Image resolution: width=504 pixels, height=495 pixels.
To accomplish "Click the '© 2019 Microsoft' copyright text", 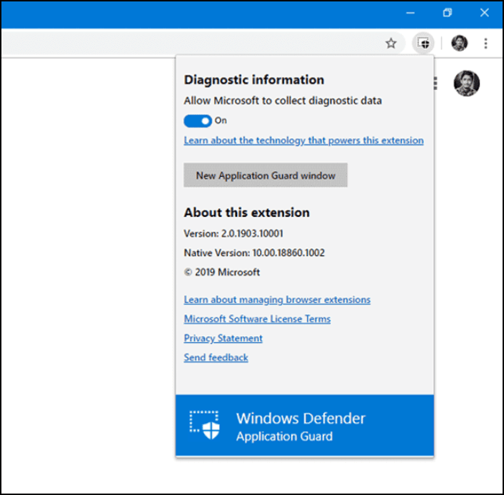I will tap(222, 272).
